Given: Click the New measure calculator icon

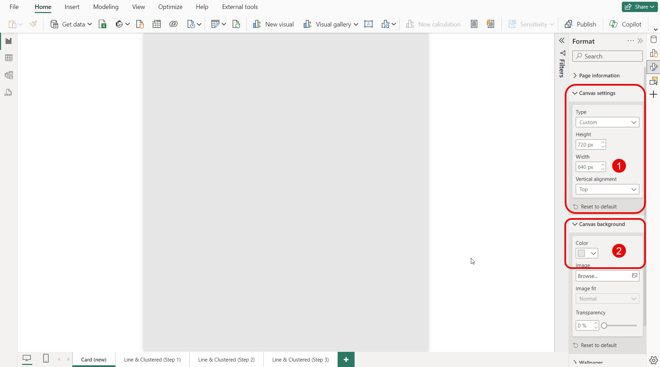Looking at the screenshot, I should tap(474, 24).
